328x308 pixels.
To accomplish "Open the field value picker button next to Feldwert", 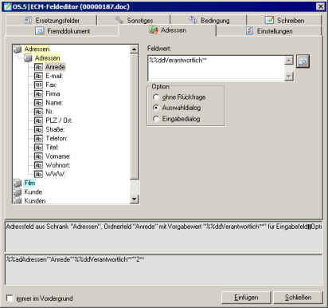I will pos(303,61).
